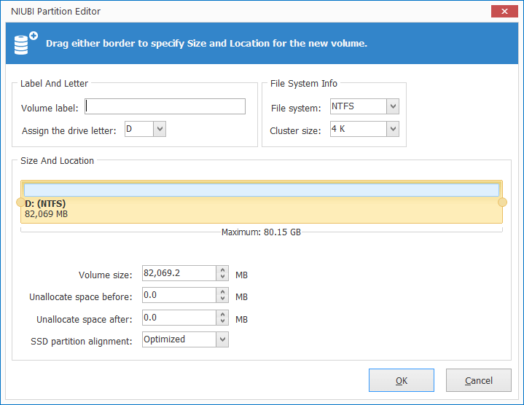This screenshot has height=405, width=524.
Task: Decrease Unallocate space before value
Action: click(x=222, y=299)
